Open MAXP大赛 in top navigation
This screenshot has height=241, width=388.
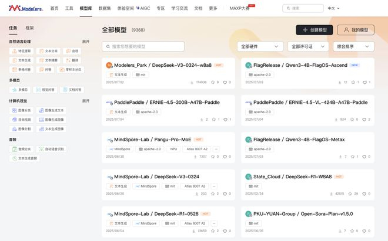[239, 8]
